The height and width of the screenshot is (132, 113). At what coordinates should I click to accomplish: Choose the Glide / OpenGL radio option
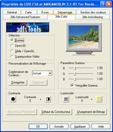[12, 51]
